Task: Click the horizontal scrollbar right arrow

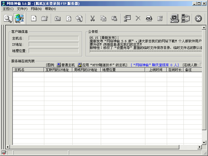Action: [x=200, y=147]
